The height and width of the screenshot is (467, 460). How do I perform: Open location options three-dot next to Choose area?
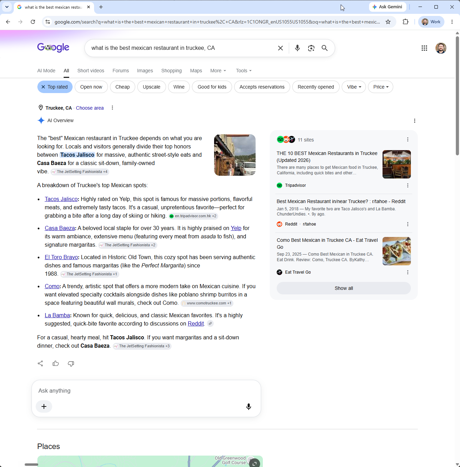pyautogui.click(x=112, y=108)
